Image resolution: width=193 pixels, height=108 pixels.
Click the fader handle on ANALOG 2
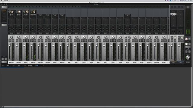[17, 45]
